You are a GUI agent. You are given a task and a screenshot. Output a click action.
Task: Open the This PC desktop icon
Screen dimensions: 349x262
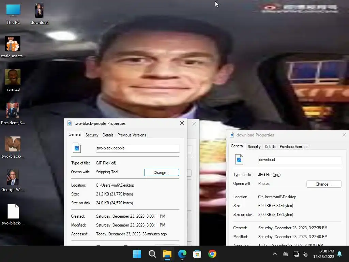coord(13,14)
